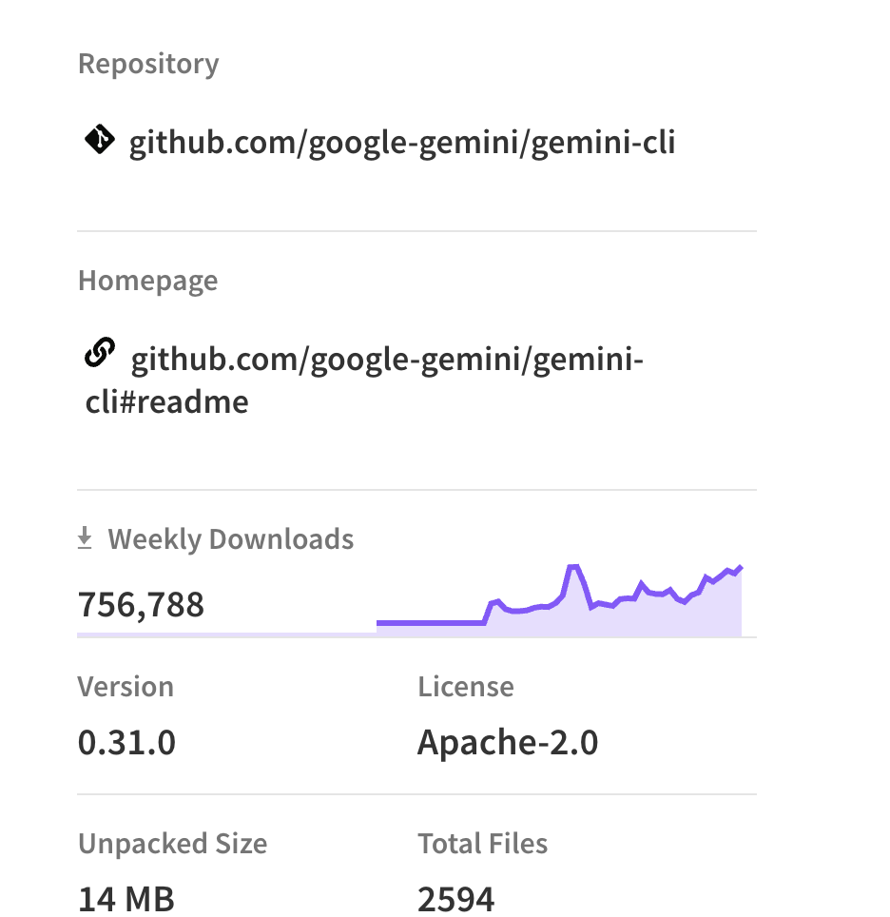Click the Weekly Downloads label
This screenshot has width=890, height=917.
tap(230, 539)
